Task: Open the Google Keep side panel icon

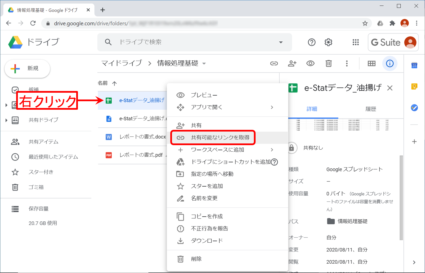Action: (x=414, y=86)
